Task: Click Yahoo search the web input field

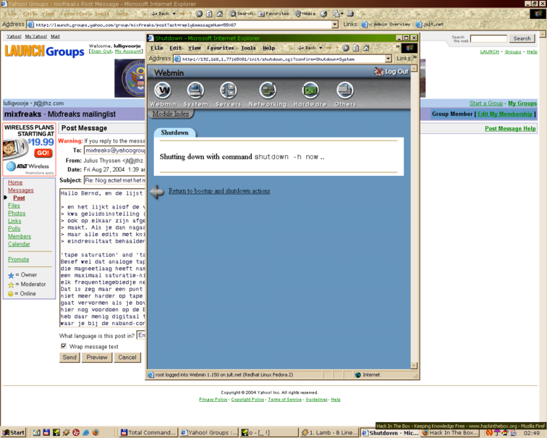Action: pos(488,38)
